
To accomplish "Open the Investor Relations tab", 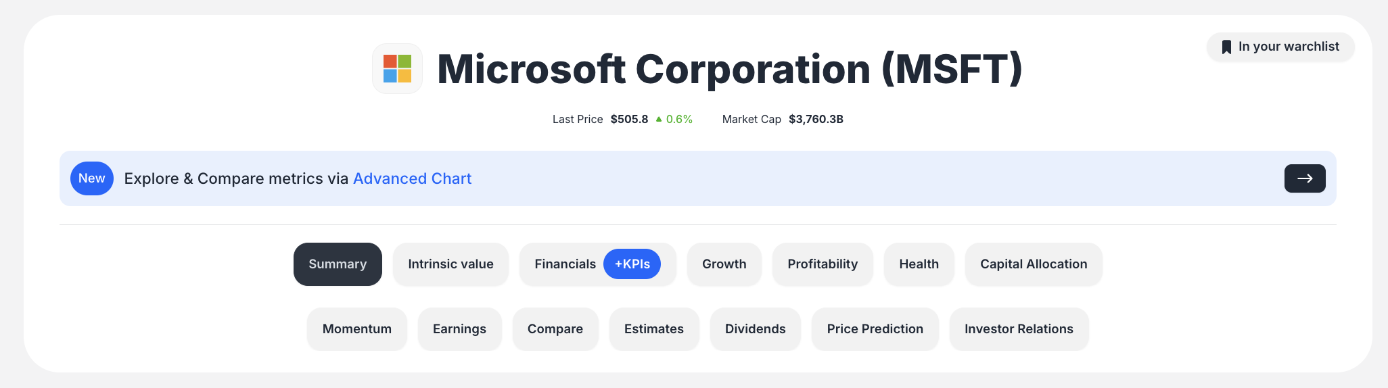I will pos(1019,329).
